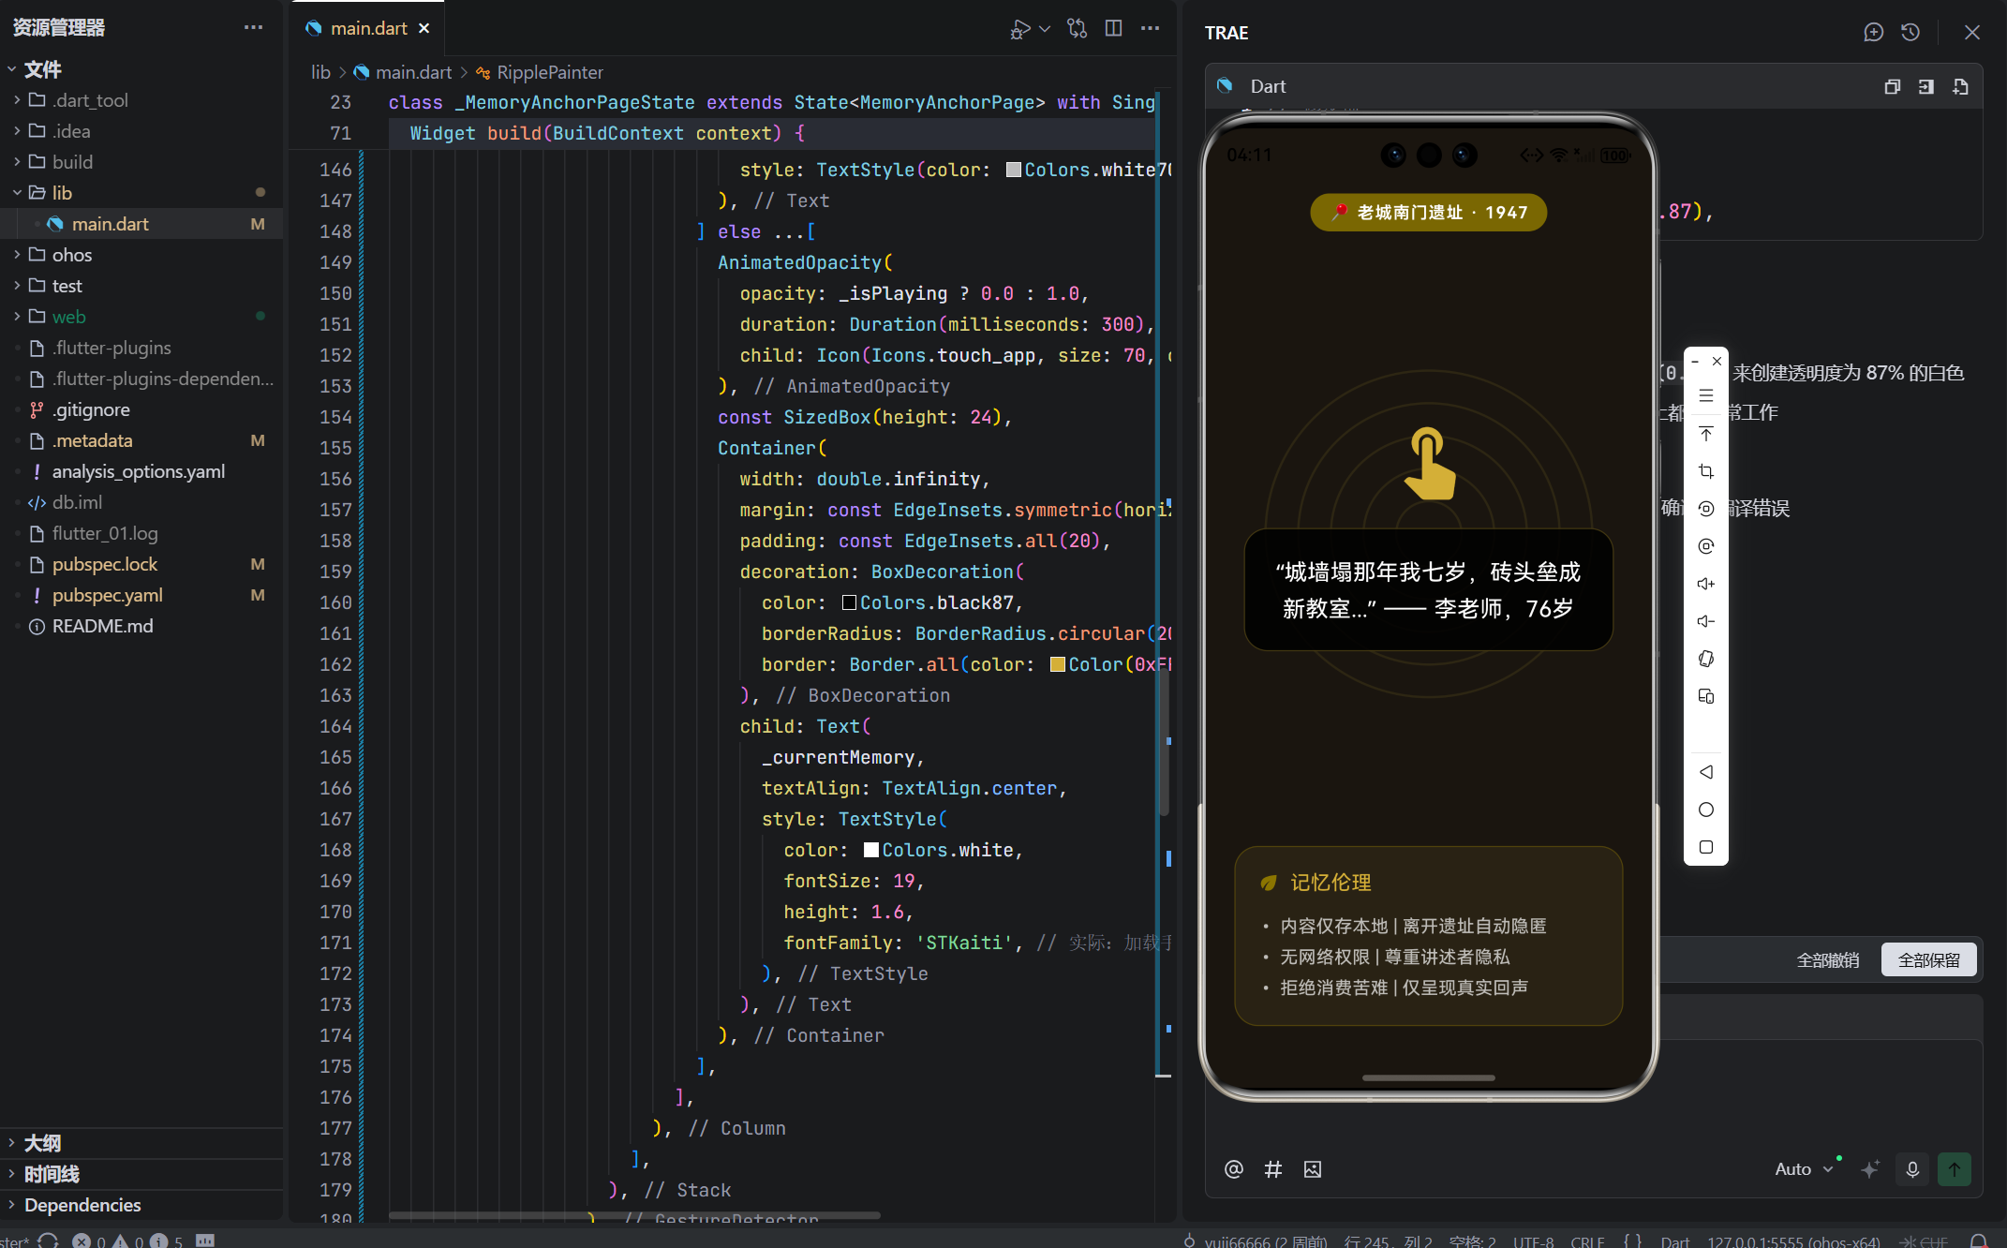Click the 全部撤销 undo all button
Image resolution: width=2007 pixels, height=1248 pixels.
coord(1827,960)
